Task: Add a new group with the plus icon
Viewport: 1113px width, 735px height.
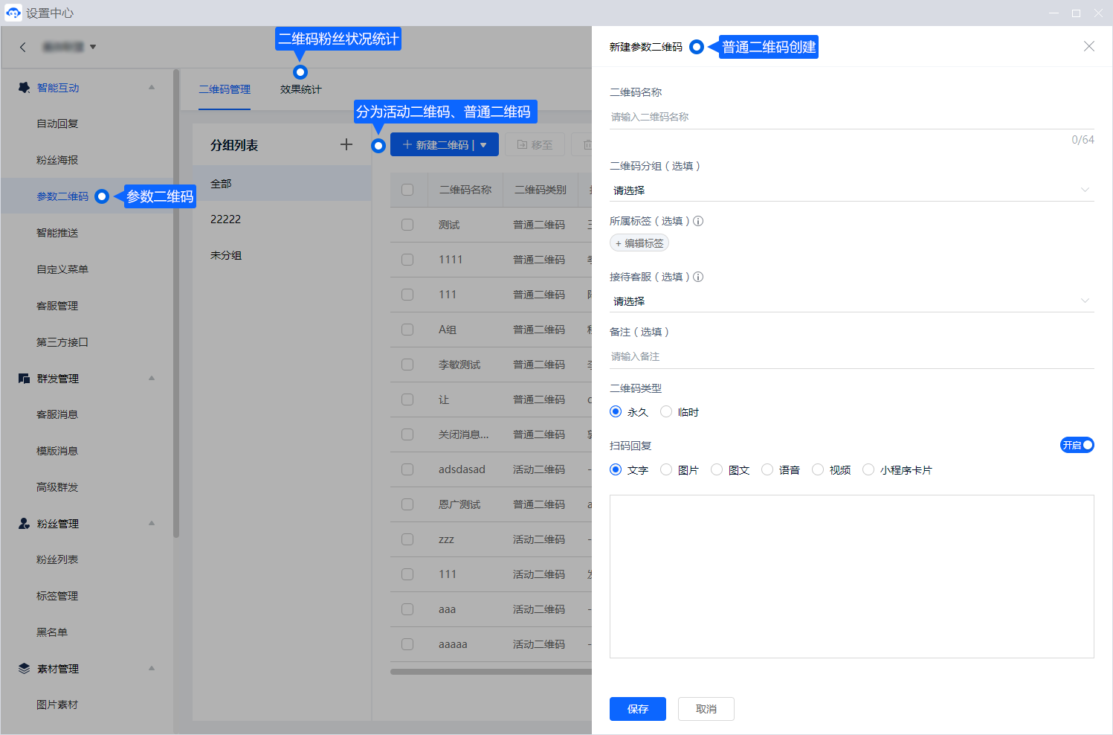Action: pyautogui.click(x=346, y=144)
